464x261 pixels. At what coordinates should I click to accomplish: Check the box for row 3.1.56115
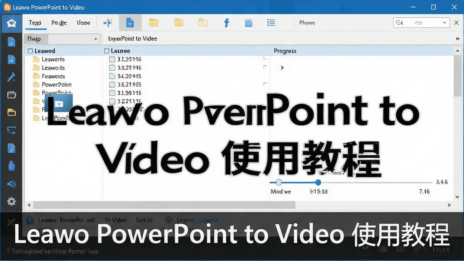(x=112, y=93)
